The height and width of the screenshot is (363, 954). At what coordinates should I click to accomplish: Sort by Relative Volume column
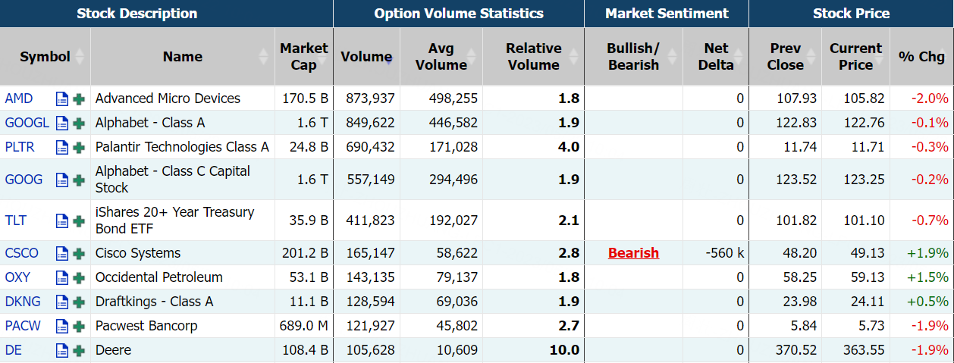point(534,57)
